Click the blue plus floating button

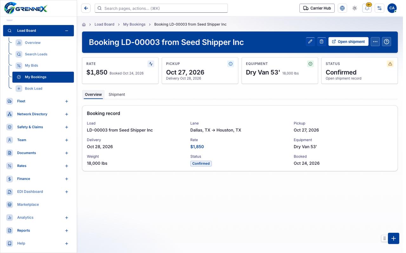tap(394, 238)
